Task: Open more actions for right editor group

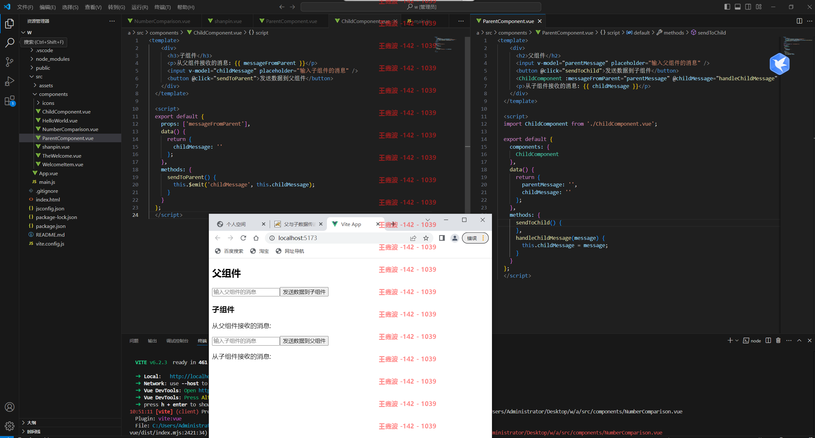Action: coord(810,21)
